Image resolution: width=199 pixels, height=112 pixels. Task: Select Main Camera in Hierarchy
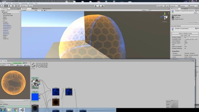[7, 14]
